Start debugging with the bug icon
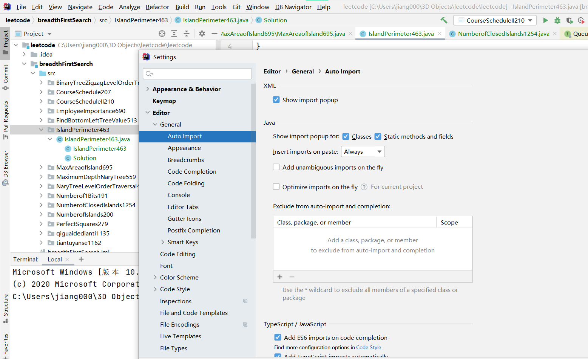 [x=557, y=20]
